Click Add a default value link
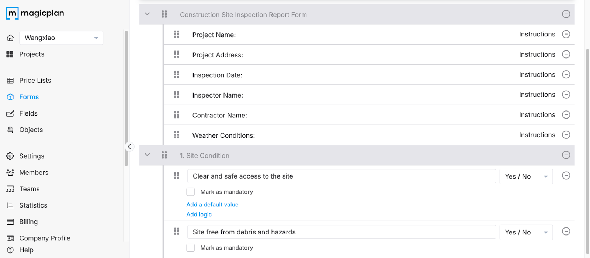The width and height of the screenshot is (590, 258). point(212,205)
